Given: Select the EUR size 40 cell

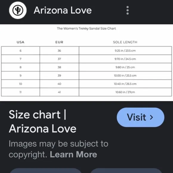Looking at the screenshot, I should tap(59, 84).
